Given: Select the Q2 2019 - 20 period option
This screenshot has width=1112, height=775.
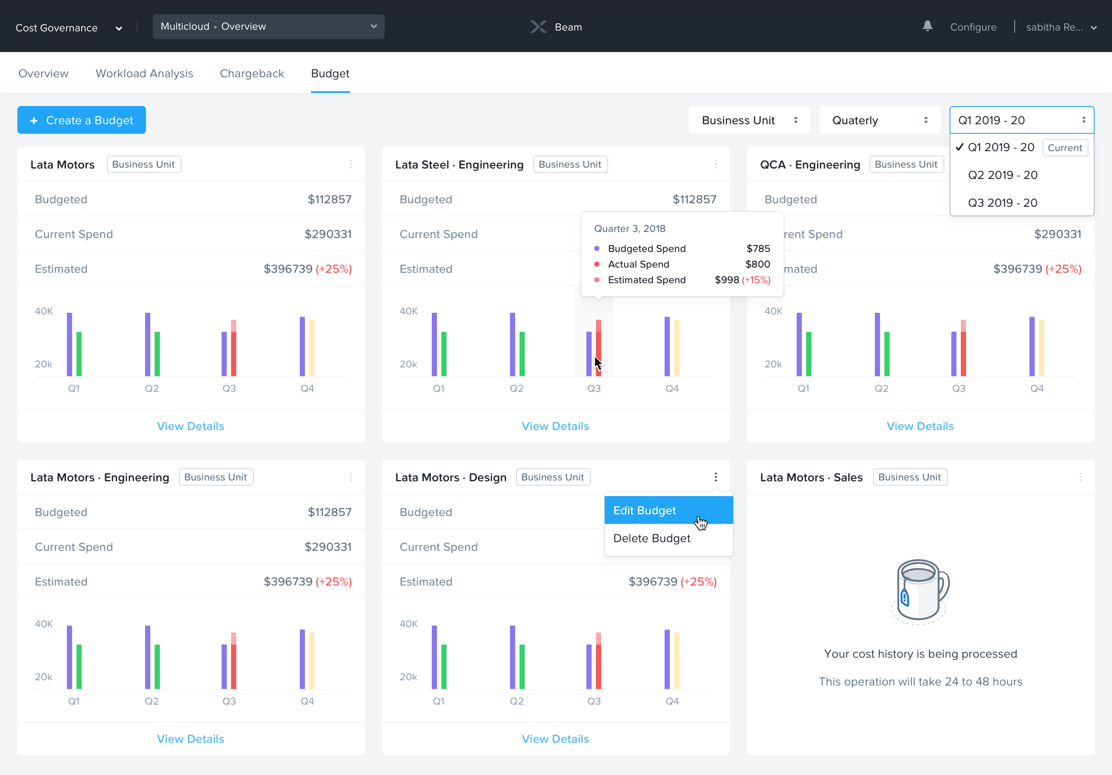Looking at the screenshot, I should click(x=1002, y=175).
